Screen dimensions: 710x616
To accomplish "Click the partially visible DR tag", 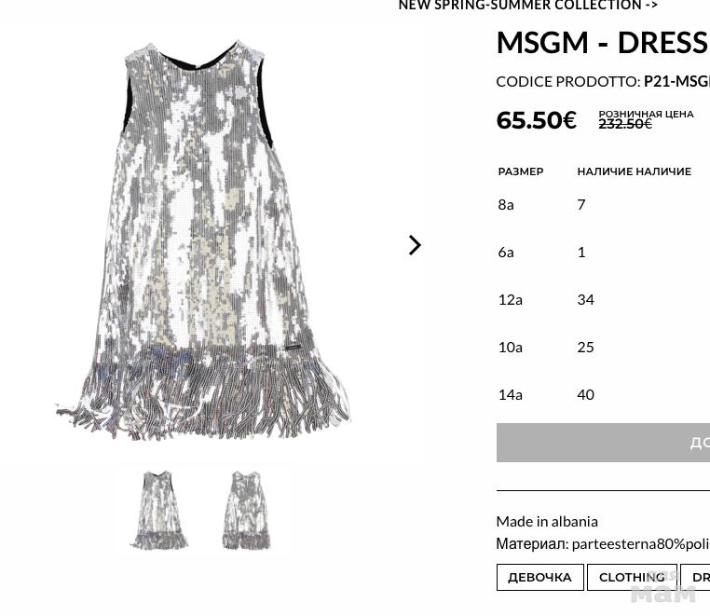I will [695, 577].
